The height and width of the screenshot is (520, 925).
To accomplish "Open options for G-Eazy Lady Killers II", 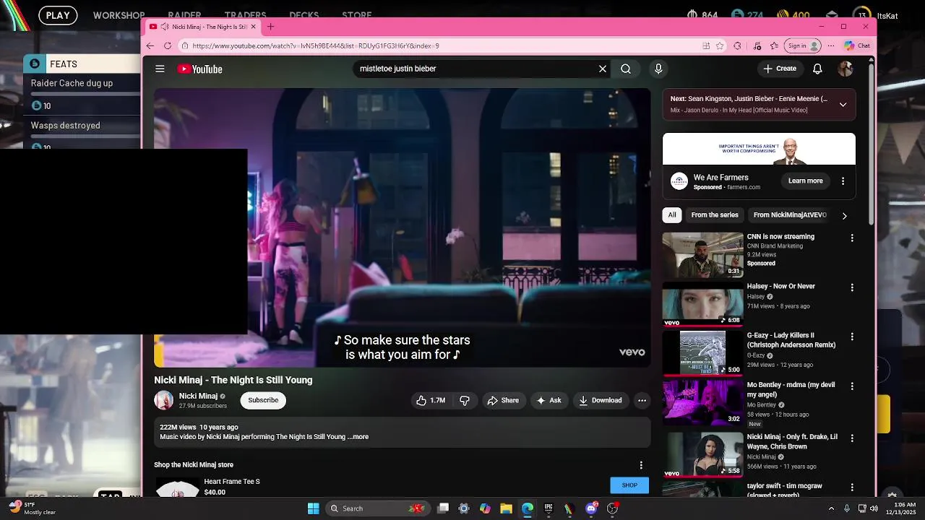I will 852,337.
